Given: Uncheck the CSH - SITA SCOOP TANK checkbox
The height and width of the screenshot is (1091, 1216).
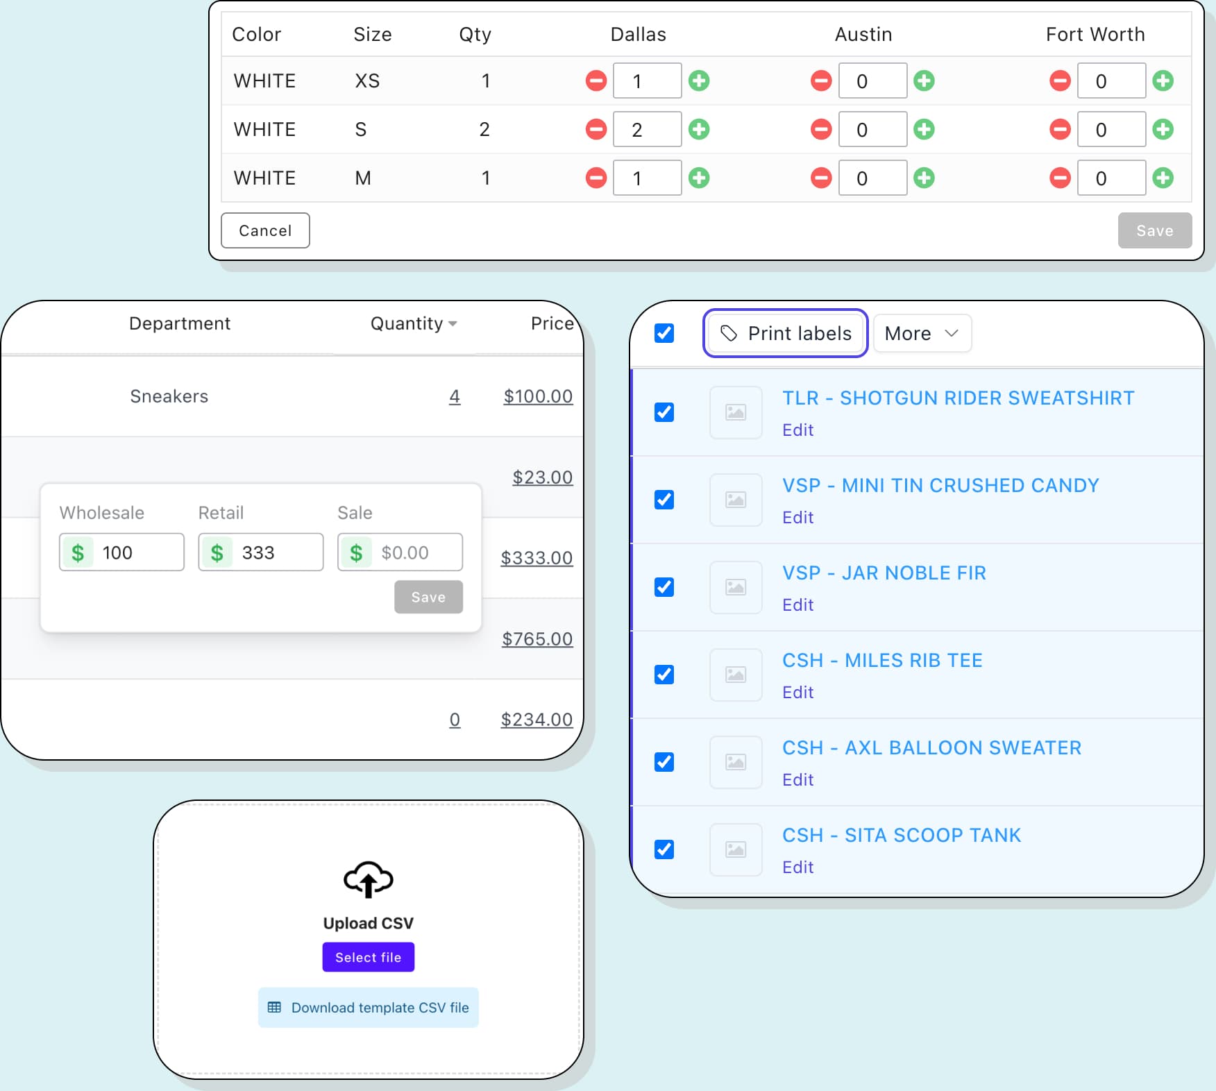Looking at the screenshot, I should (664, 849).
